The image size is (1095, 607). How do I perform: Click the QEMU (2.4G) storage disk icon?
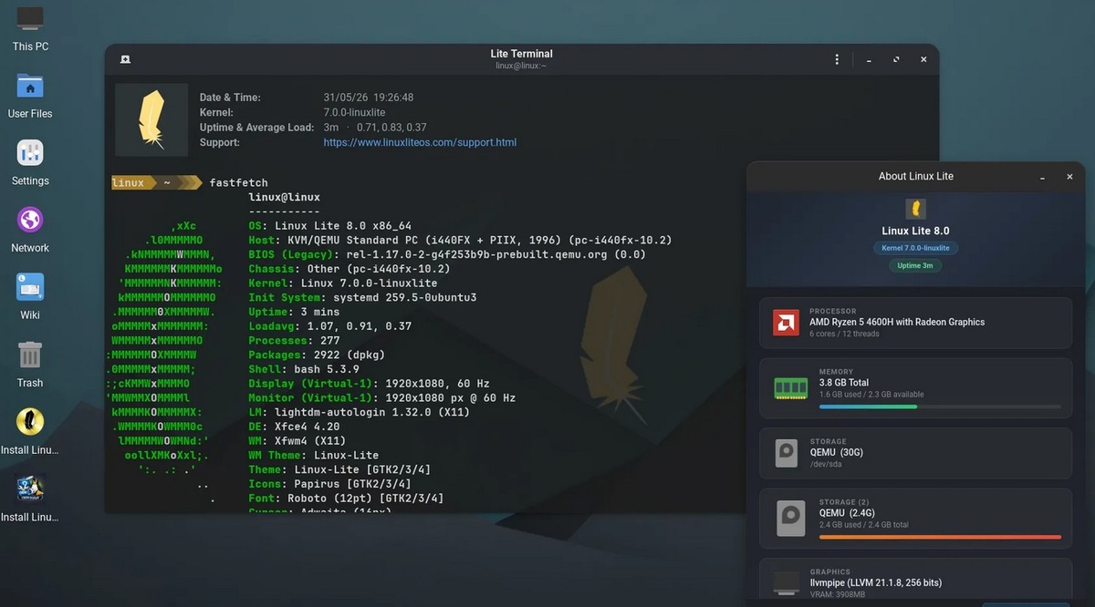[789, 518]
